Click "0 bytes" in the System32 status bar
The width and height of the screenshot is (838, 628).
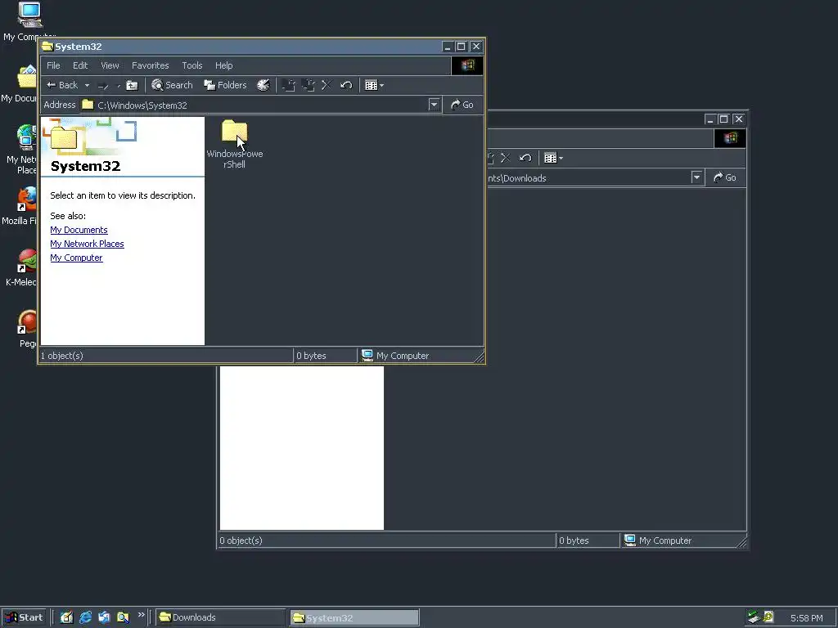[x=311, y=356]
